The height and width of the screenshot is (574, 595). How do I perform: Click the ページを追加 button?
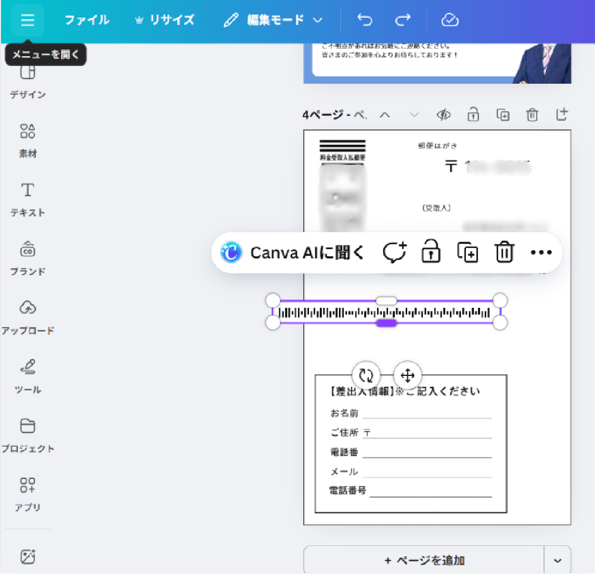(x=424, y=560)
